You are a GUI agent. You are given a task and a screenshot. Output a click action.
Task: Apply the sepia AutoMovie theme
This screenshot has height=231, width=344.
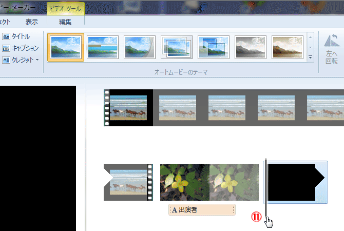pos(288,47)
